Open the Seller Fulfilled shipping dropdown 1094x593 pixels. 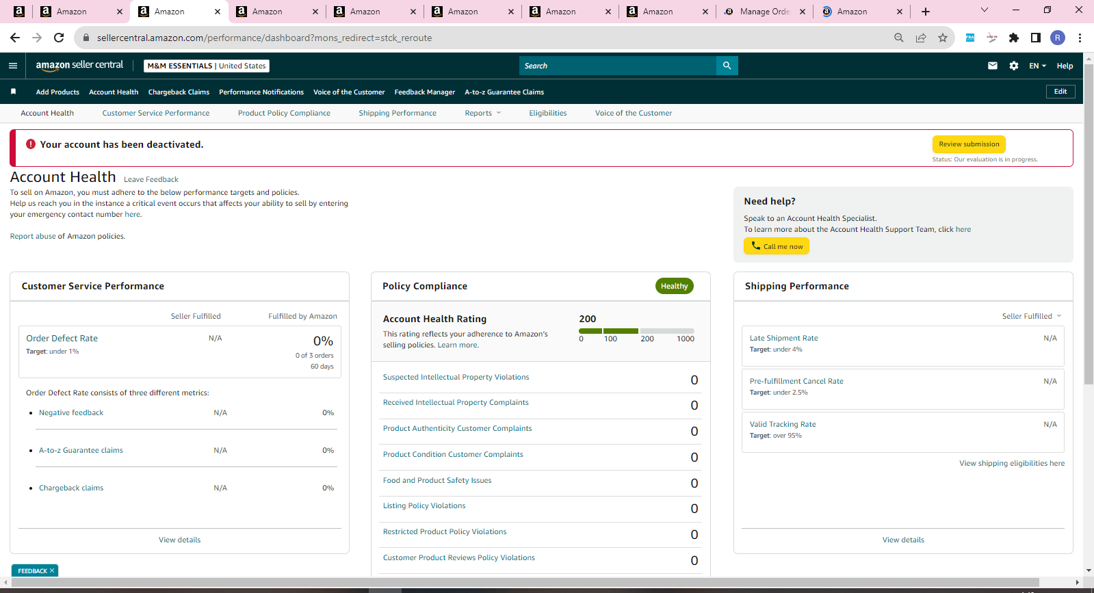click(x=1032, y=316)
